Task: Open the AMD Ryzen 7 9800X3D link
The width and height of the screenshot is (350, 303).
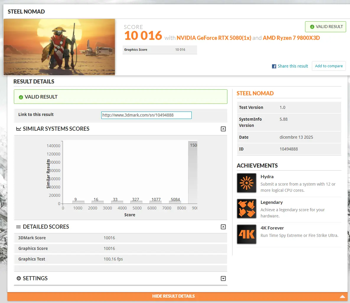Action: coord(291,38)
